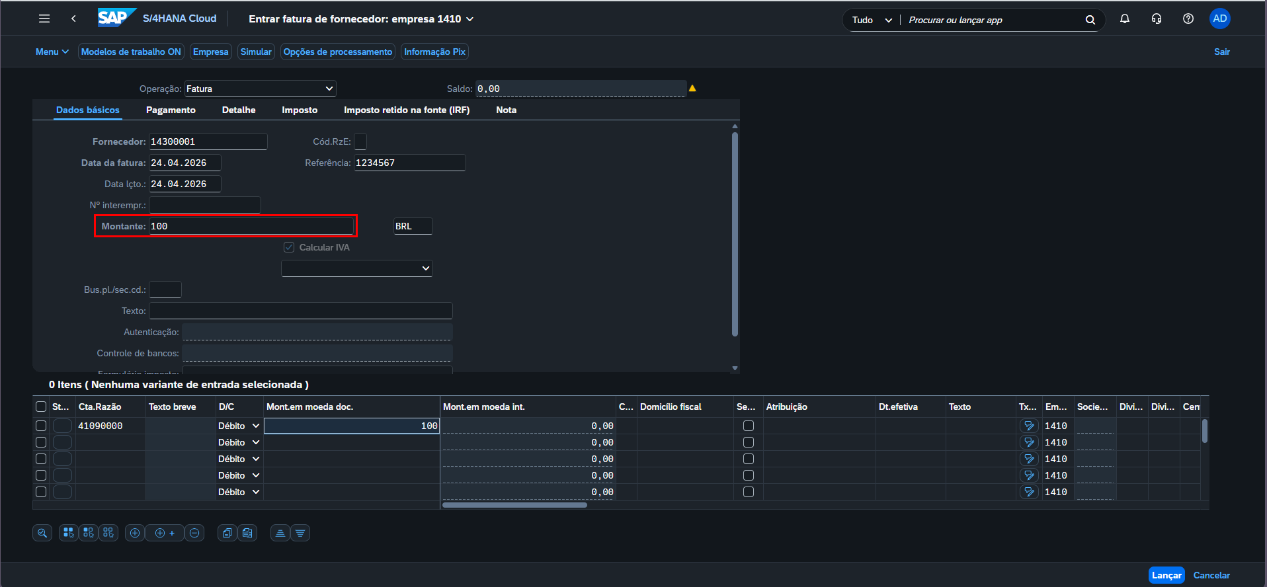This screenshot has height=587, width=1267.
Task: Click the select all rows icon
Action: tap(69, 533)
